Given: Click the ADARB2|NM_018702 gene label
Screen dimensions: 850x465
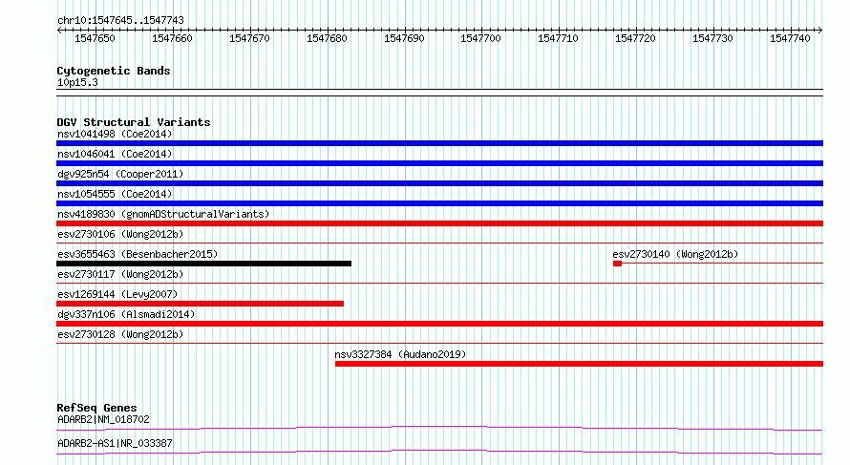Looking at the screenshot, I should point(103,419).
